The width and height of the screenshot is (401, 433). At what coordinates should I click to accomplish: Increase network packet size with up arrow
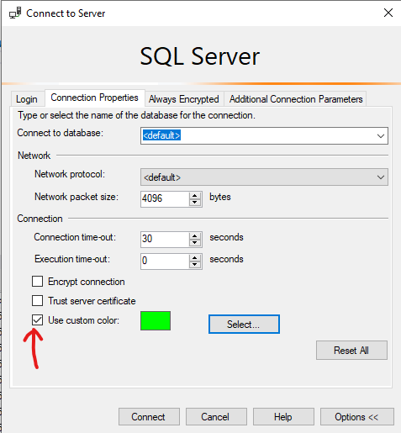pyautogui.click(x=195, y=196)
